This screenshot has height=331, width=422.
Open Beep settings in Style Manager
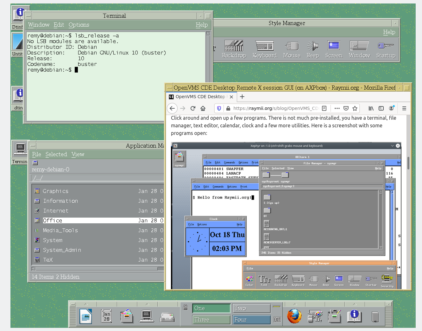312,48
